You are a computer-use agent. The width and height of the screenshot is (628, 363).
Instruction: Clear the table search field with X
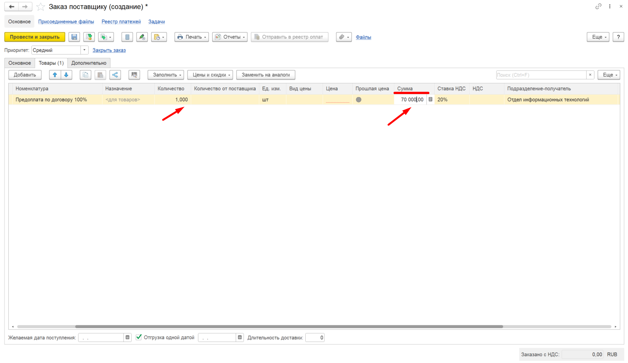tap(590, 75)
